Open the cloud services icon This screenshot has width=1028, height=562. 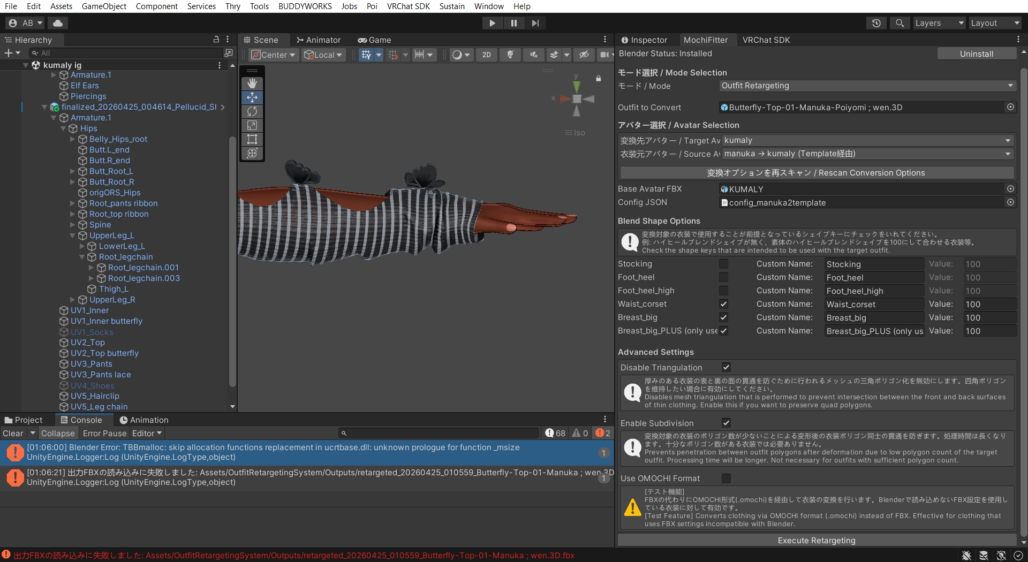(58, 23)
